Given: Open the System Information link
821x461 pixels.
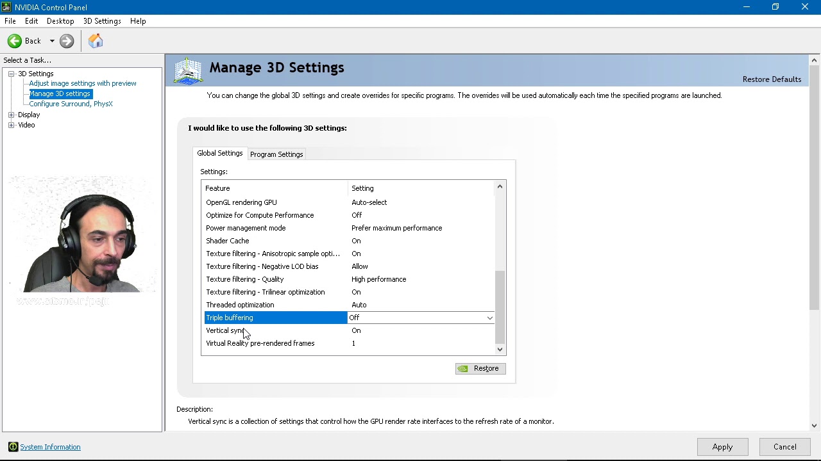Looking at the screenshot, I should click(x=50, y=447).
